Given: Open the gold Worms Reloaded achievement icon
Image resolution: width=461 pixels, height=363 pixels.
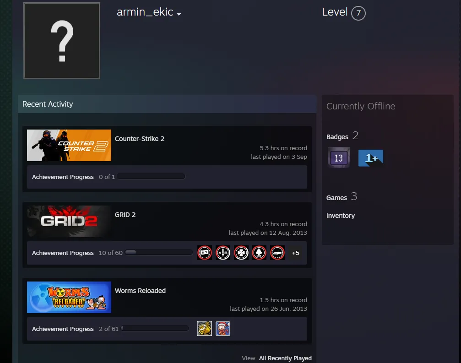Looking at the screenshot, I should (205, 329).
